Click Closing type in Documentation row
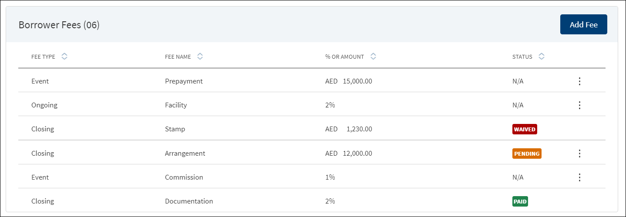This screenshot has width=626, height=217. click(x=43, y=201)
